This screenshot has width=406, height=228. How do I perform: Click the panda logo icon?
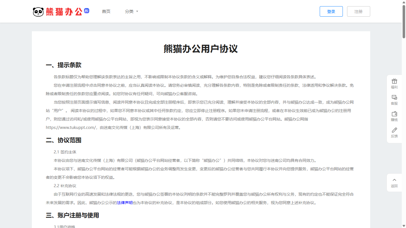[x=38, y=12]
